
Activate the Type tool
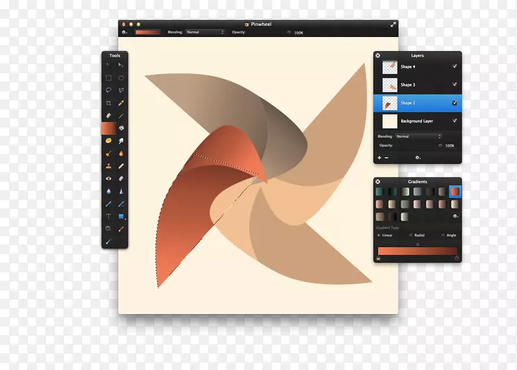pos(109,216)
